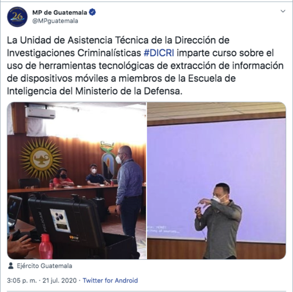Screen dimensions: 293x292
Task: Click the air conditioner unit in photo
Action: tap(40, 113)
